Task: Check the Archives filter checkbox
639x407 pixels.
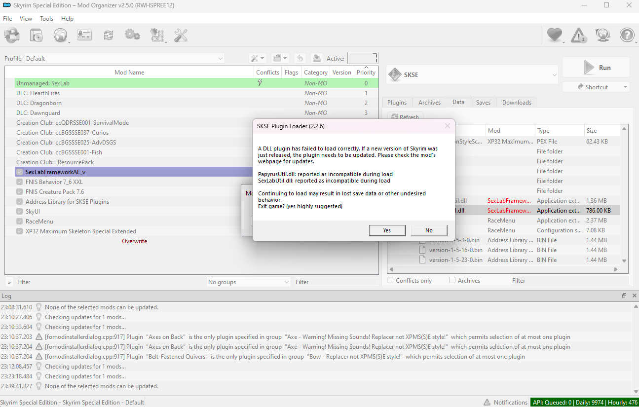Action: tap(452, 280)
